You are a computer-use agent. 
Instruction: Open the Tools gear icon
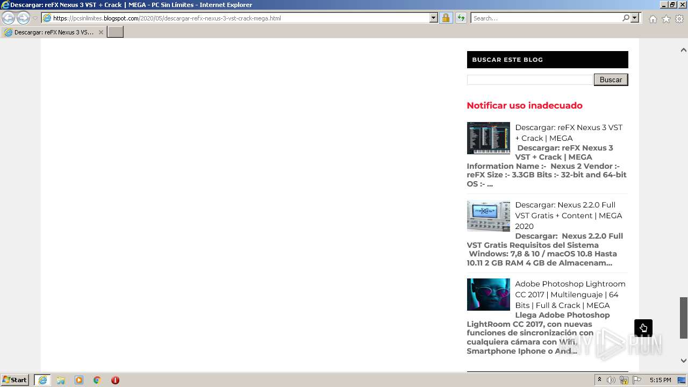click(x=679, y=19)
